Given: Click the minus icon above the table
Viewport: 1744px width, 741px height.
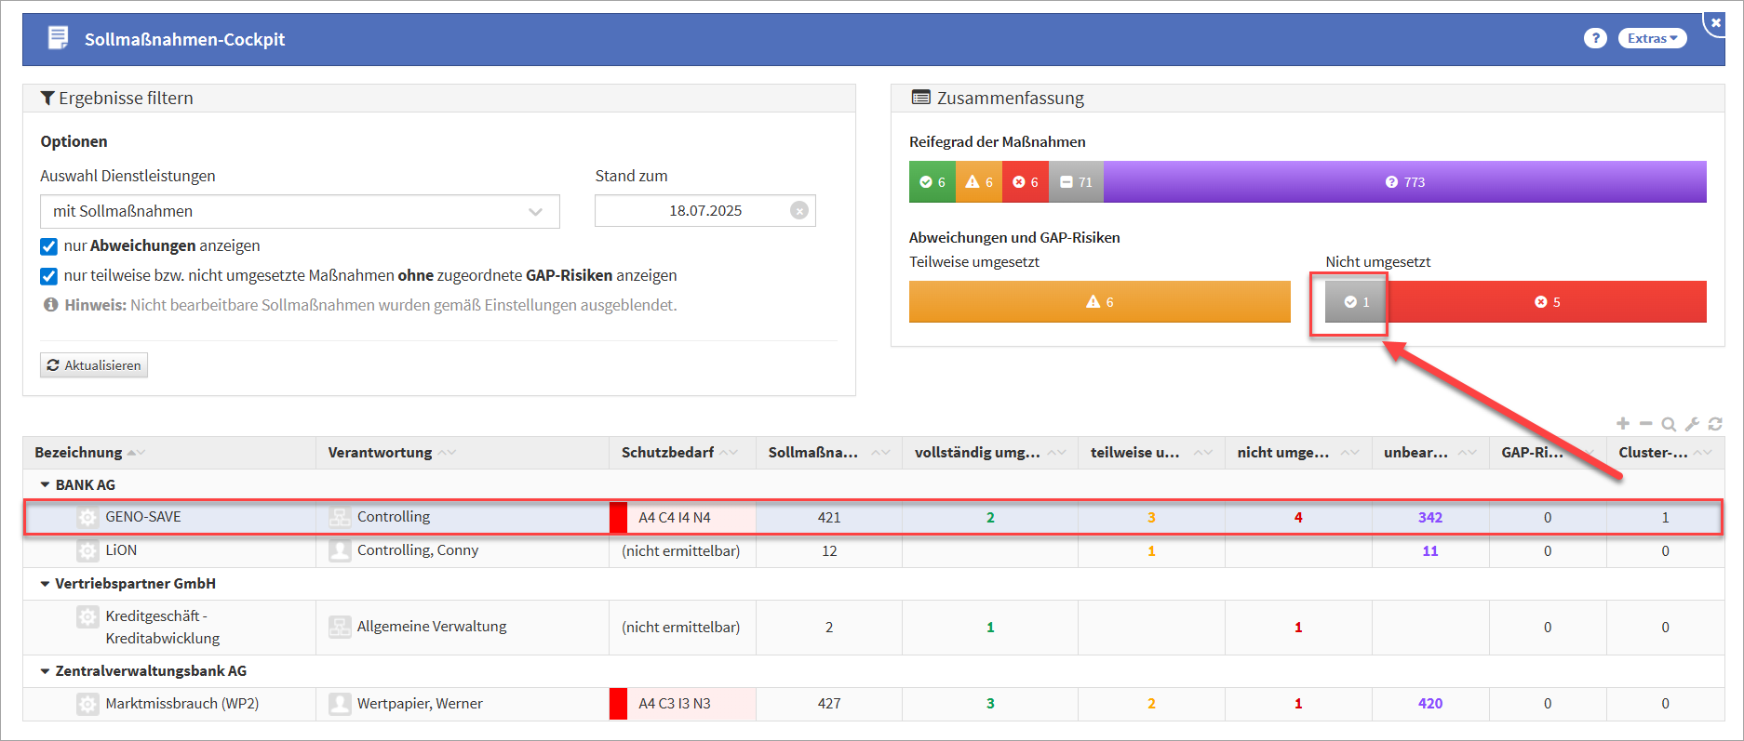Looking at the screenshot, I should pos(1645,424).
